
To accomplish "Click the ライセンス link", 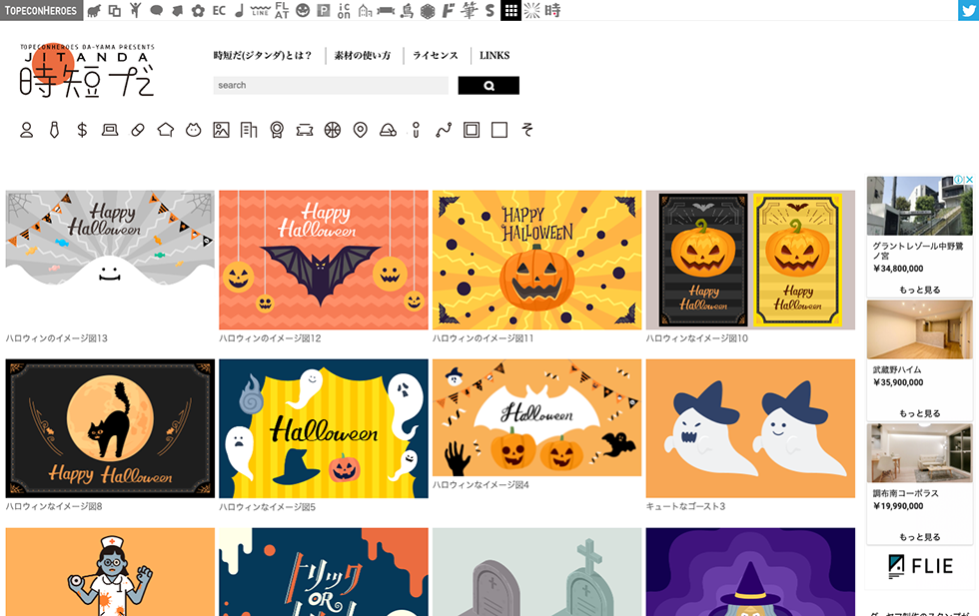I will pyautogui.click(x=438, y=55).
